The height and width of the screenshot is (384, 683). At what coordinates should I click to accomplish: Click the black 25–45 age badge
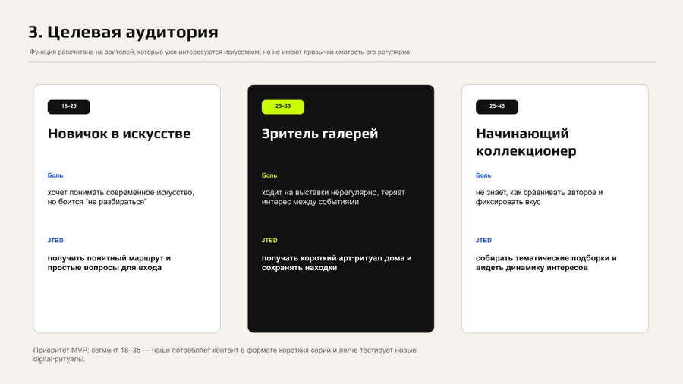(497, 107)
